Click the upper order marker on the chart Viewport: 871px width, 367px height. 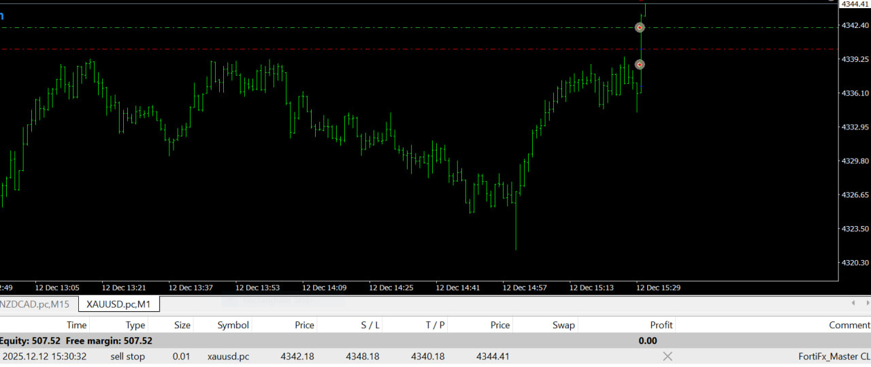point(640,28)
